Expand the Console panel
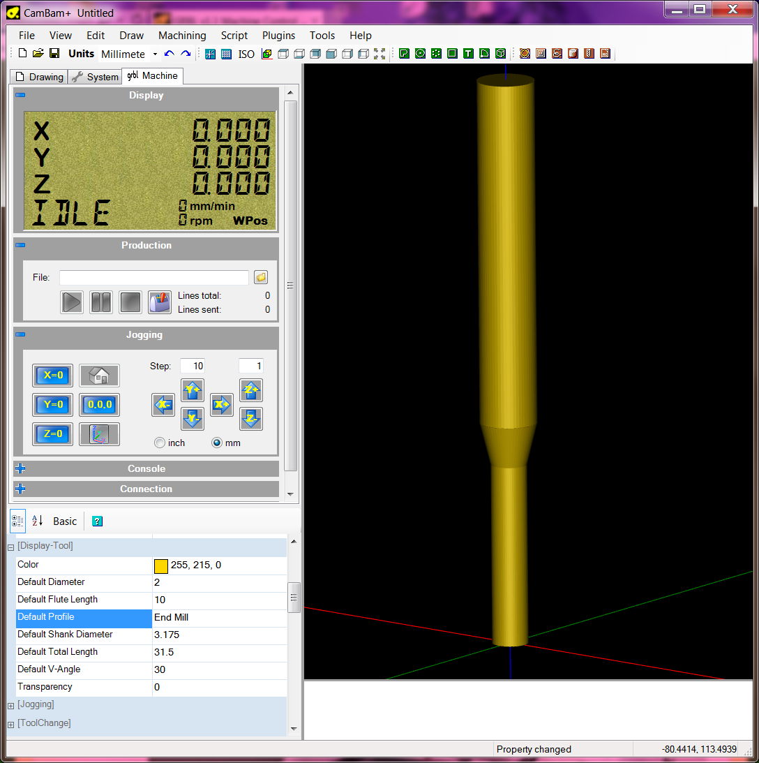Image resolution: width=759 pixels, height=763 pixels. click(x=20, y=468)
